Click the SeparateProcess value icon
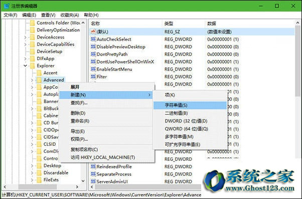 (93, 174)
